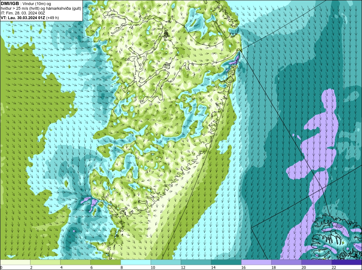Viewport: 362px width, 270px height.
Task: Click the 'DMI/IGB' title text
Action: [10, 4]
